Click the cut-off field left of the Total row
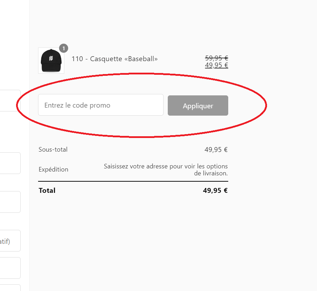The height and width of the screenshot is (291, 317). (x=10, y=202)
